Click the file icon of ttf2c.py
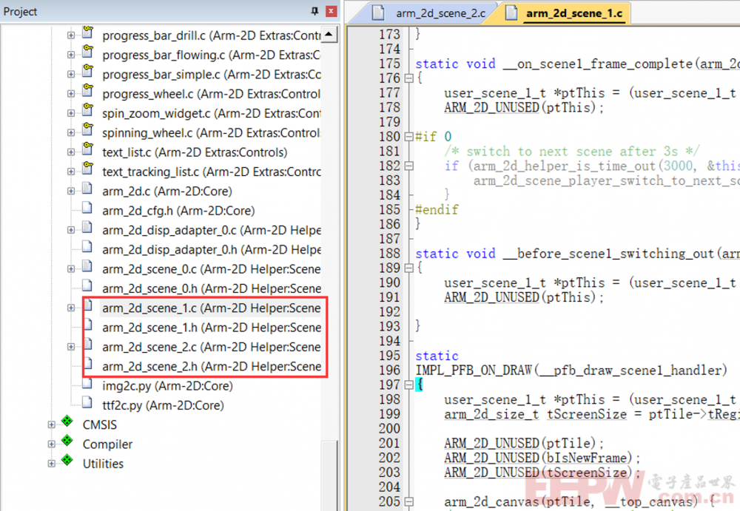This screenshot has height=511, width=740. (x=87, y=402)
